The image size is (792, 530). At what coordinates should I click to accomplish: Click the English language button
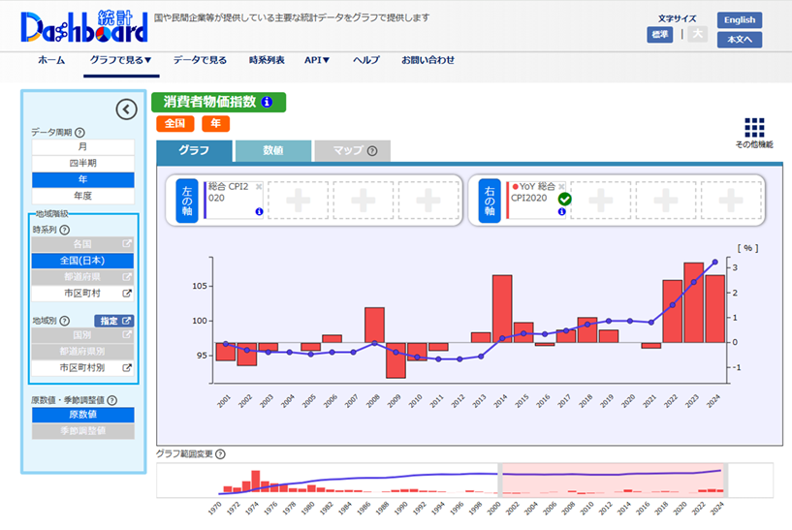click(x=739, y=20)
